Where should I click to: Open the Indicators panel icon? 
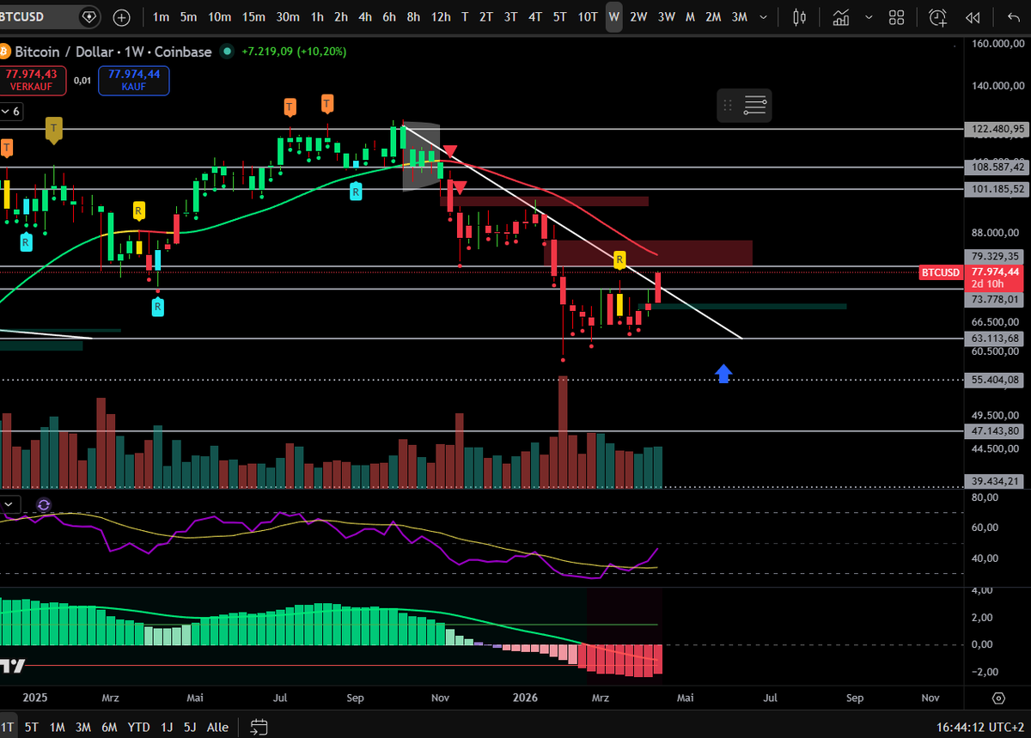tap(842, 17)
